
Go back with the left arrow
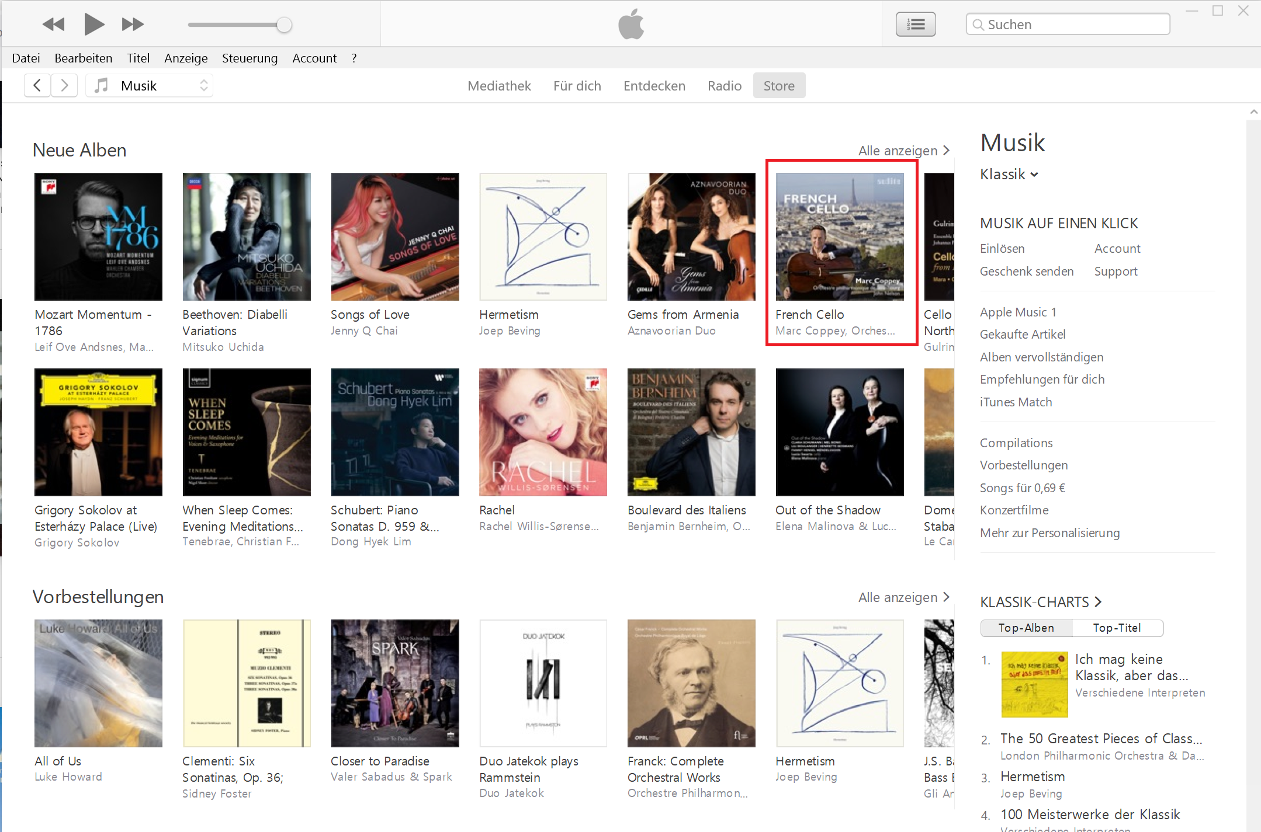coord(37,86)
